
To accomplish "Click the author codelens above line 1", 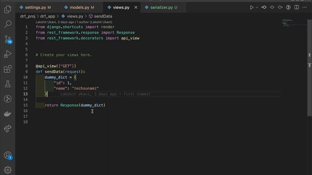I will 74,22.
